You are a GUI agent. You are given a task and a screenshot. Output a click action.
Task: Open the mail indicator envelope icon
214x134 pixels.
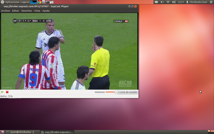click(156, 2)
